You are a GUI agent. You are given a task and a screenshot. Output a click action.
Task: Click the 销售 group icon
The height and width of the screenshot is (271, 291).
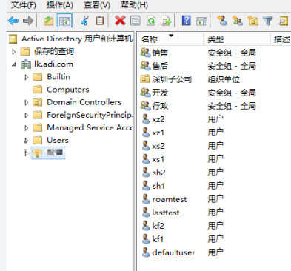coord(145,53)
